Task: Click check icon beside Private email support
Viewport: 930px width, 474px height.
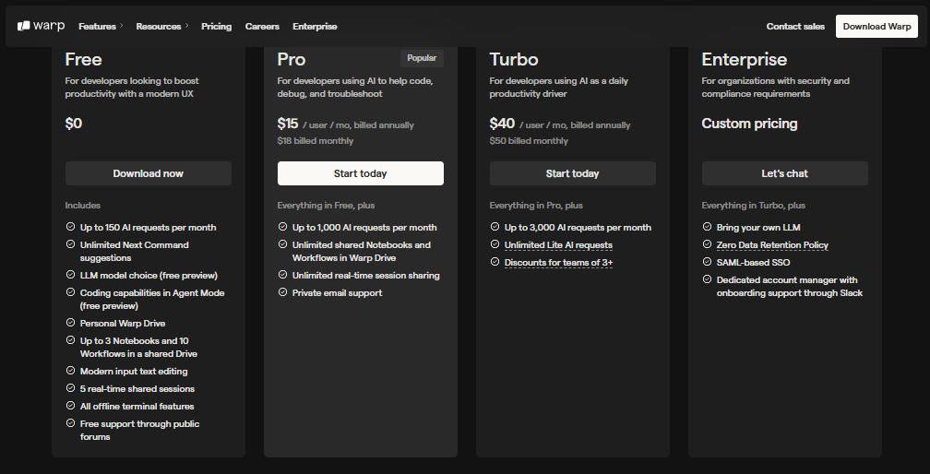Action: 283,292
